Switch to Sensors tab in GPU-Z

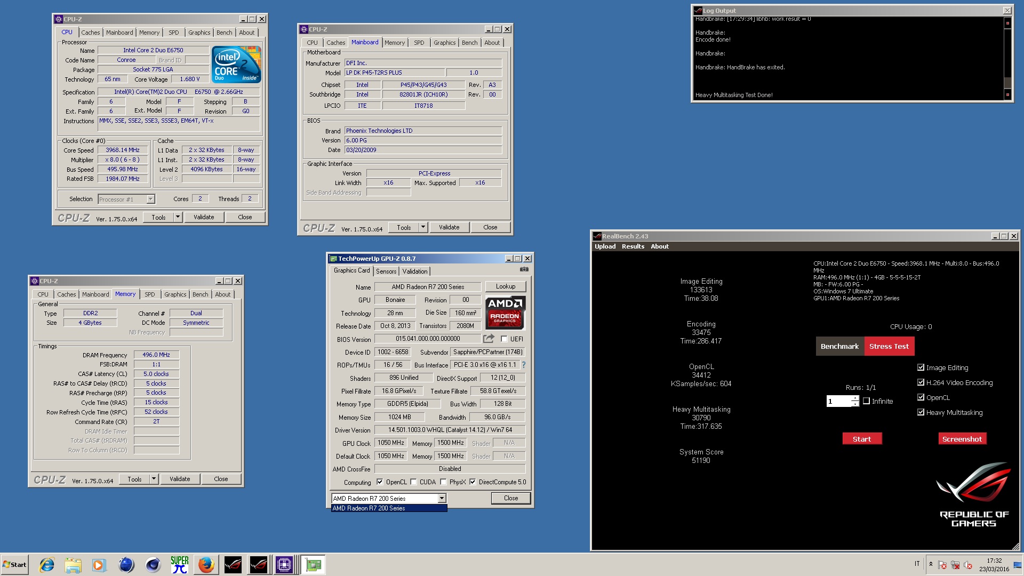pyautogui.click(x=386, y=271)
